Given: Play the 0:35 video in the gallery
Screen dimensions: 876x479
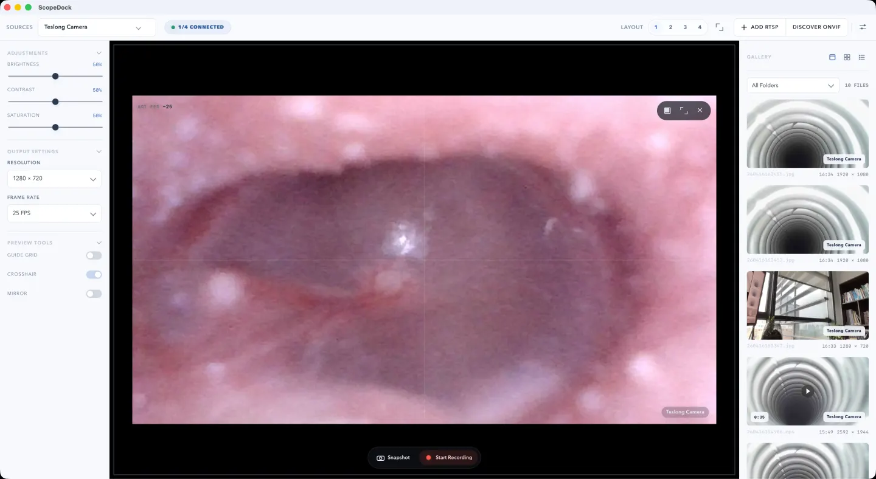Looking at the screenshot, I should [x=807, y=391].
